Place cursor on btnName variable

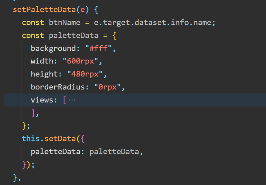[x=65, y=23]
